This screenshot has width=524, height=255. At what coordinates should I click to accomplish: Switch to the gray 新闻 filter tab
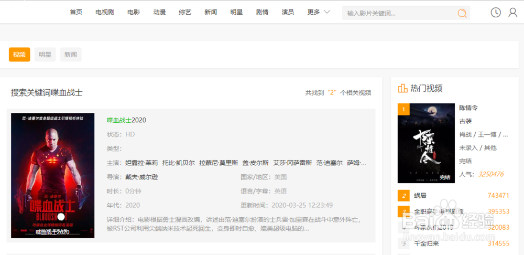coord(71,55)
